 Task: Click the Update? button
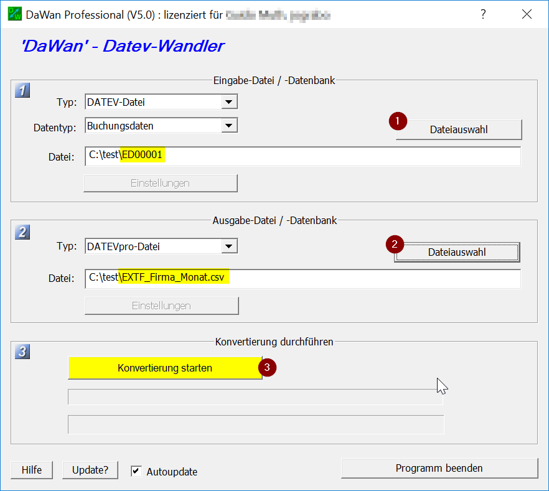[90, 470]
